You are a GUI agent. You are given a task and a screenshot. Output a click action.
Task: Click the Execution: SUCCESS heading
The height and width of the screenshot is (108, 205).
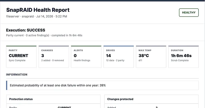point(26,30)
